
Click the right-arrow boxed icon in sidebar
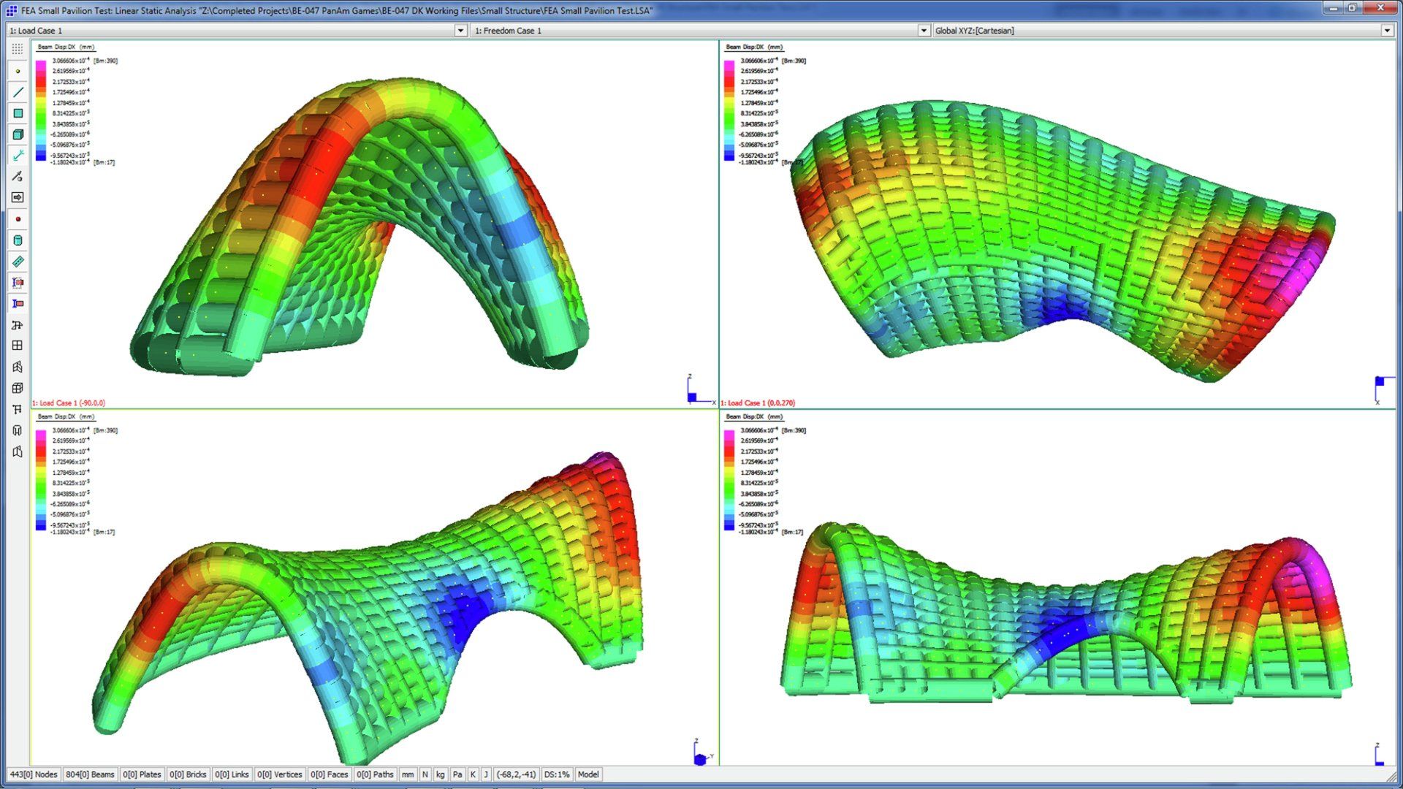tap(18, 197)
